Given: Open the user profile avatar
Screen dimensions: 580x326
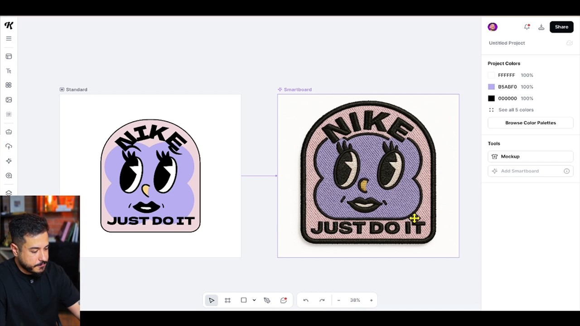Looking at the screenshot, I should [x=493, y=27].
